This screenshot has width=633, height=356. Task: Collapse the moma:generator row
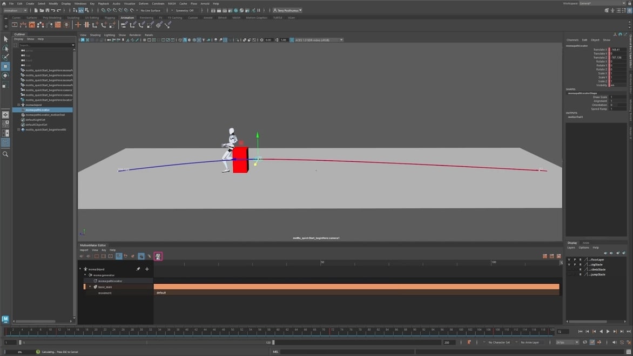(85, 275)
